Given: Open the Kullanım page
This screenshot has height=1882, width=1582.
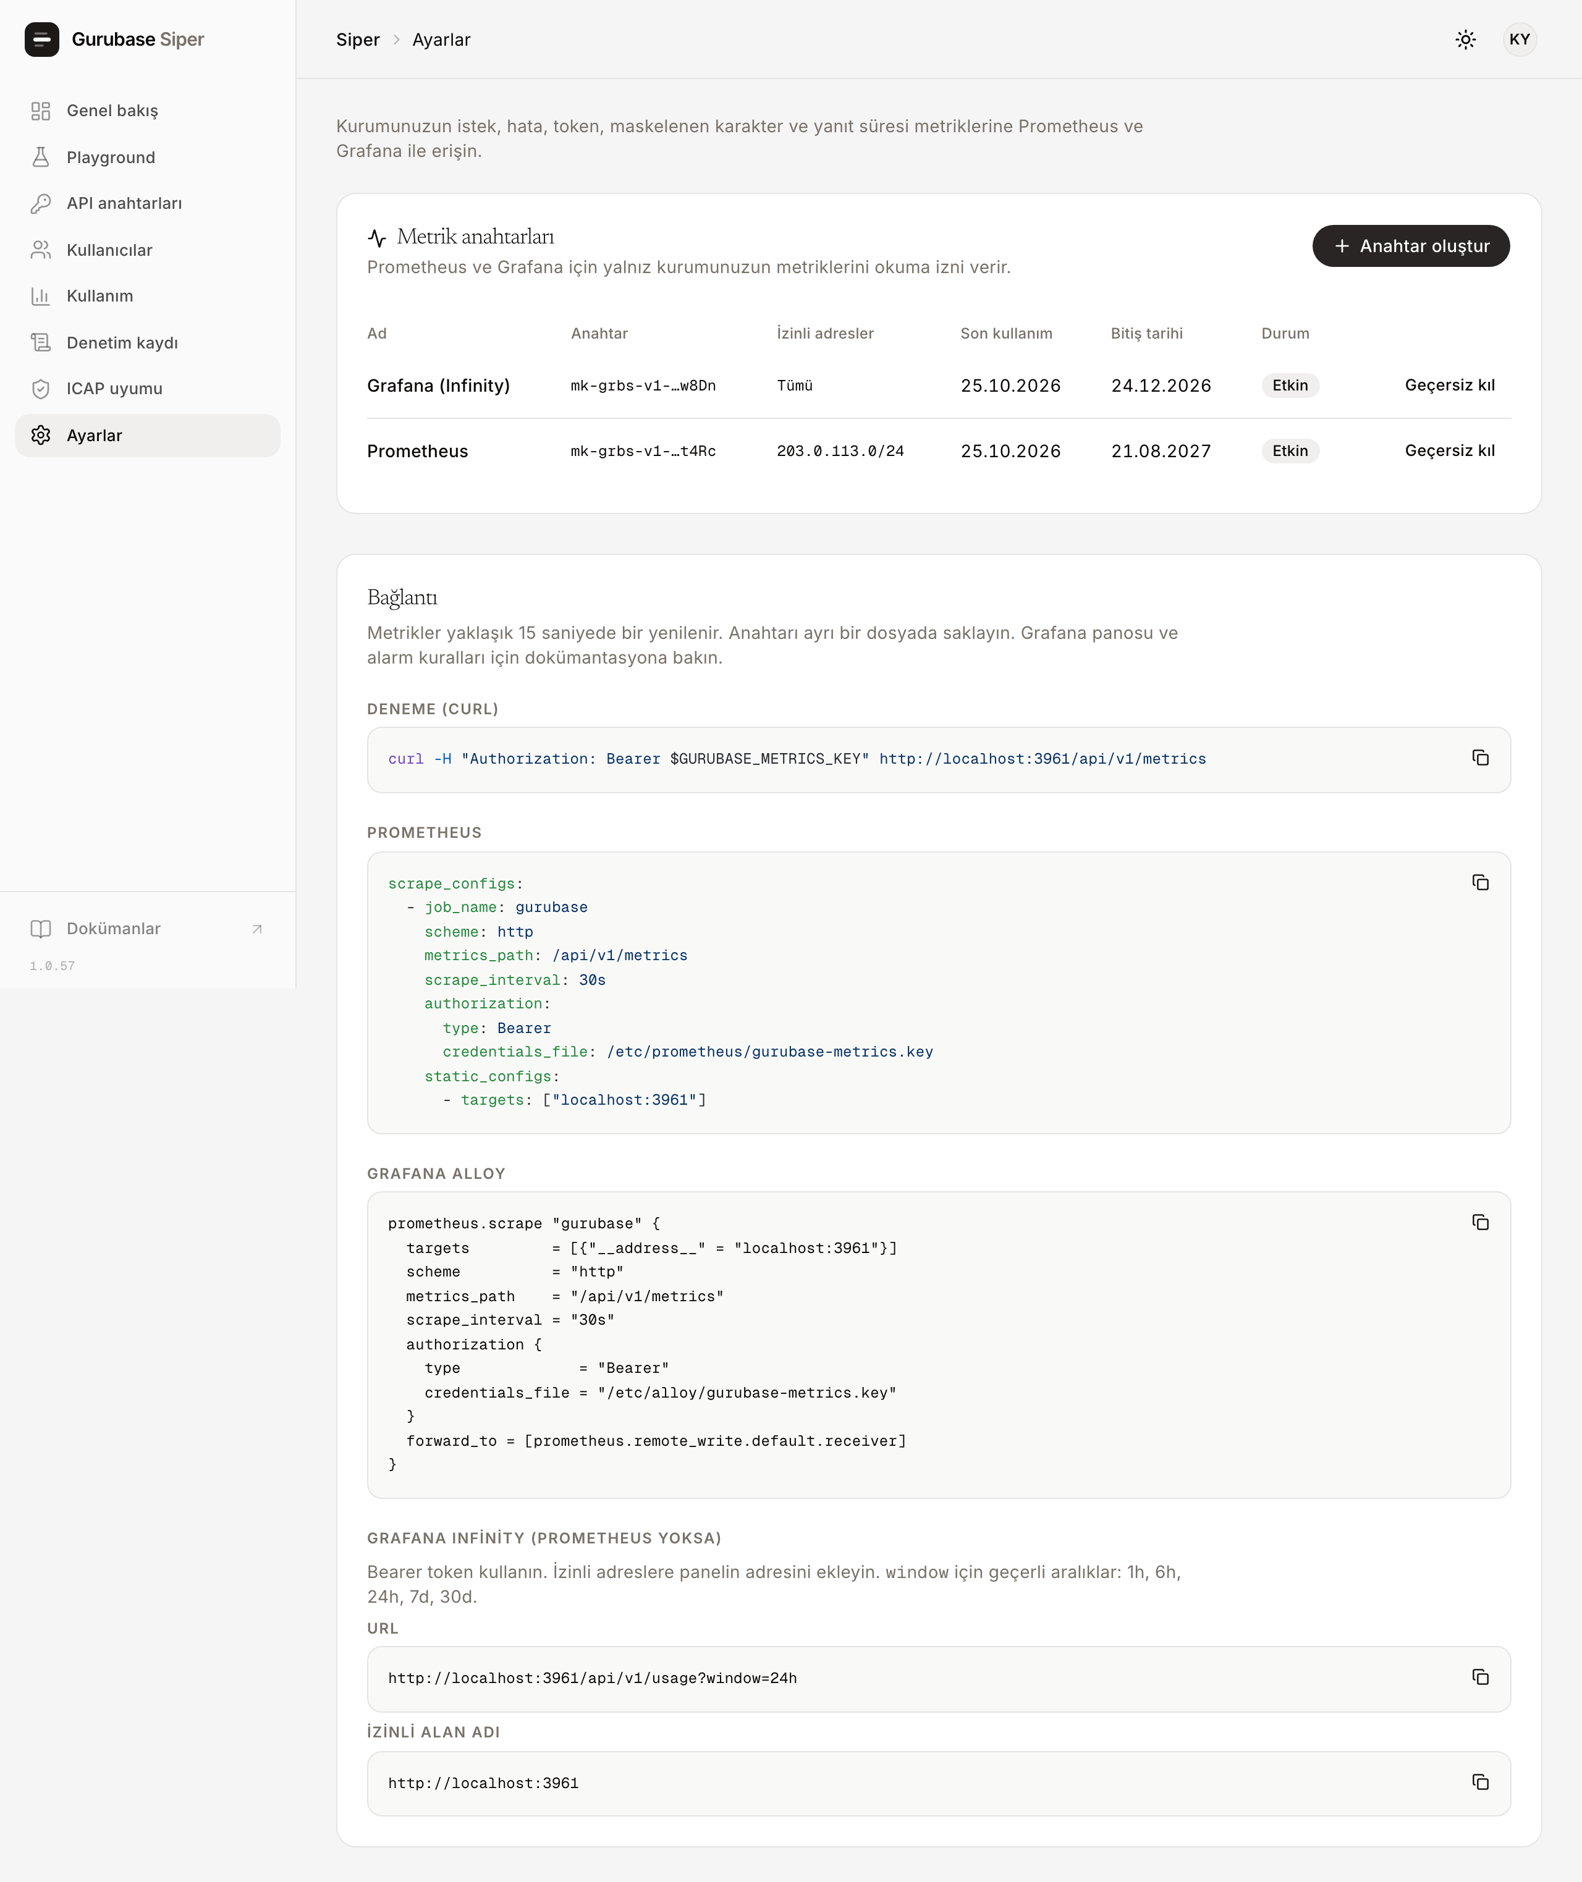Looking at the screenshot, I should tap(148, 296).
